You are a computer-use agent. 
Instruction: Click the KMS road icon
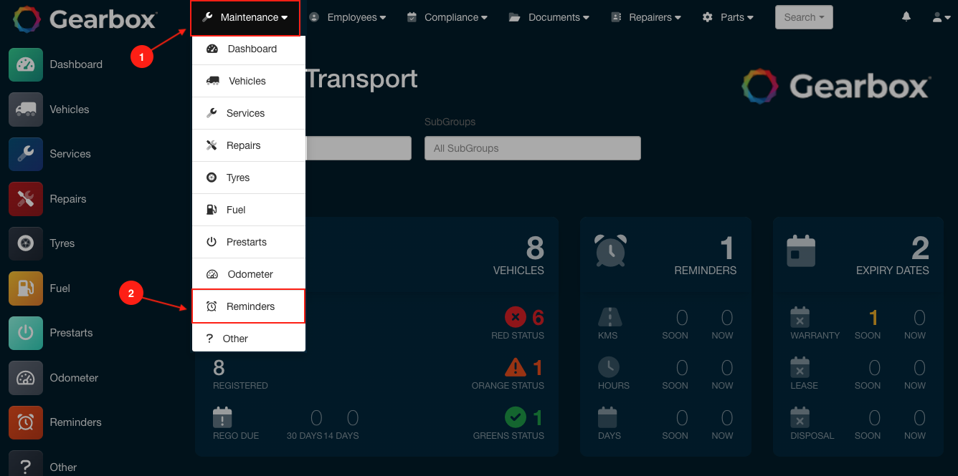tap(610, 317)
